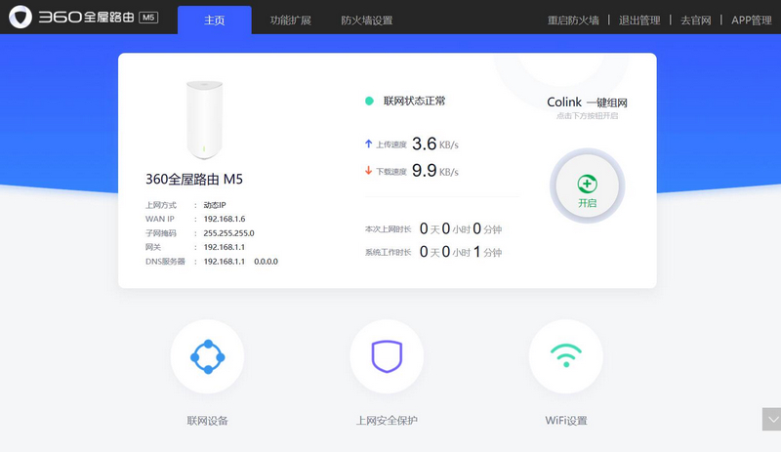Click the Colink 开启 plus button
This screenshot has width=781, height=452.
(x=588, y=185)
